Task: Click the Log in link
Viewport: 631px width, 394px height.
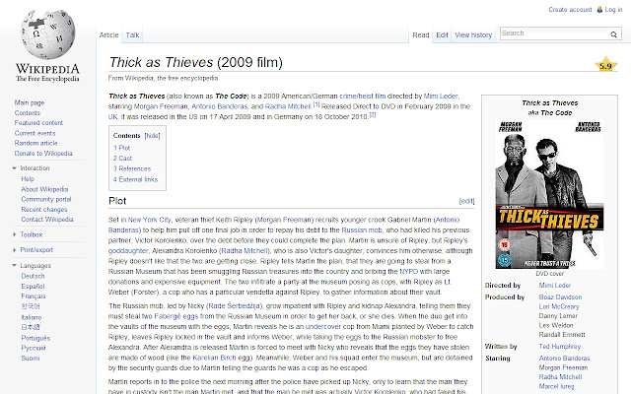Action: [613, 9]
